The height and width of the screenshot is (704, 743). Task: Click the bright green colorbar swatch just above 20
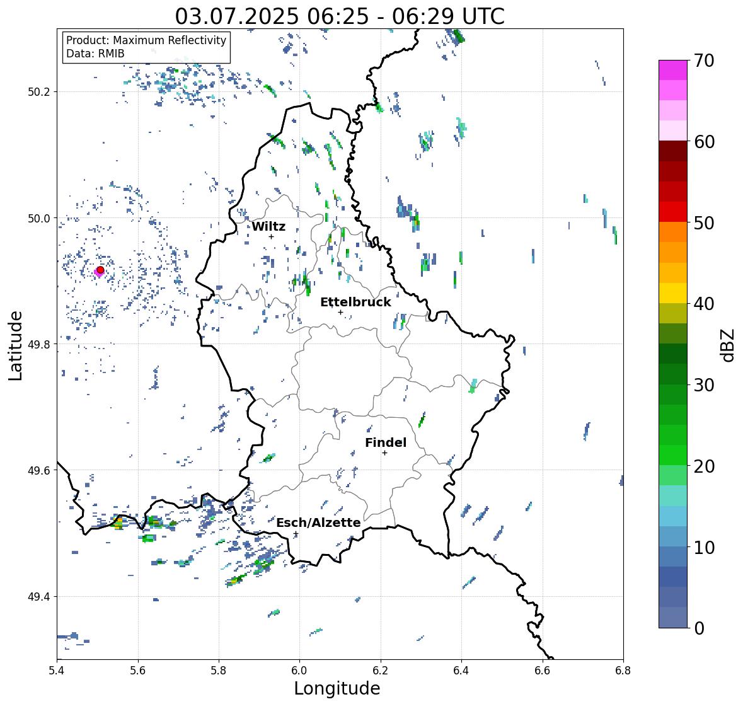(x=673, y=455)
